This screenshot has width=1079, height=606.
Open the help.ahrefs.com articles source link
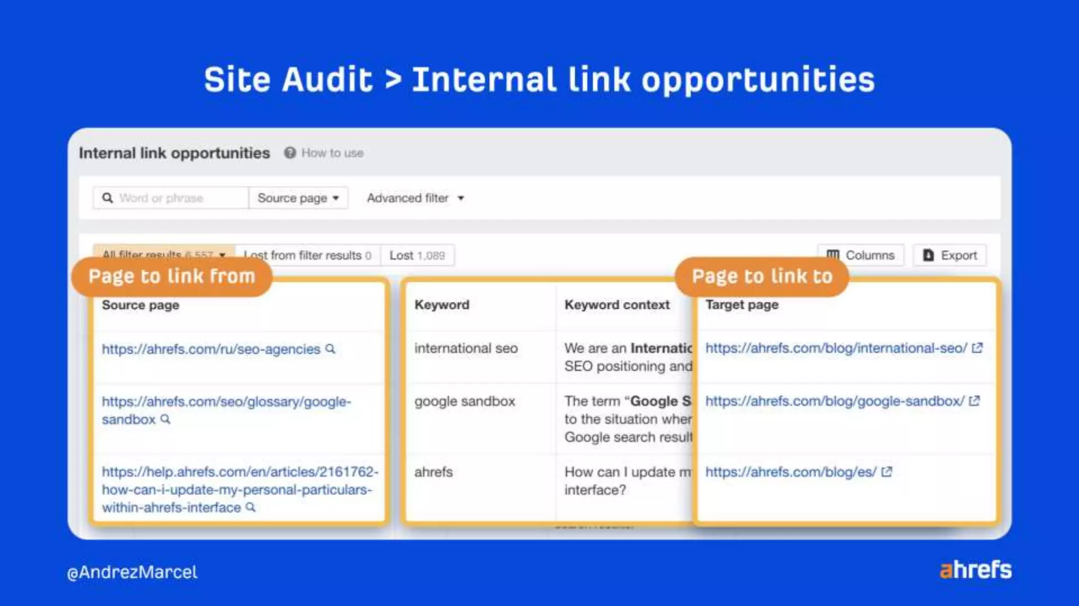coord(240,489)
